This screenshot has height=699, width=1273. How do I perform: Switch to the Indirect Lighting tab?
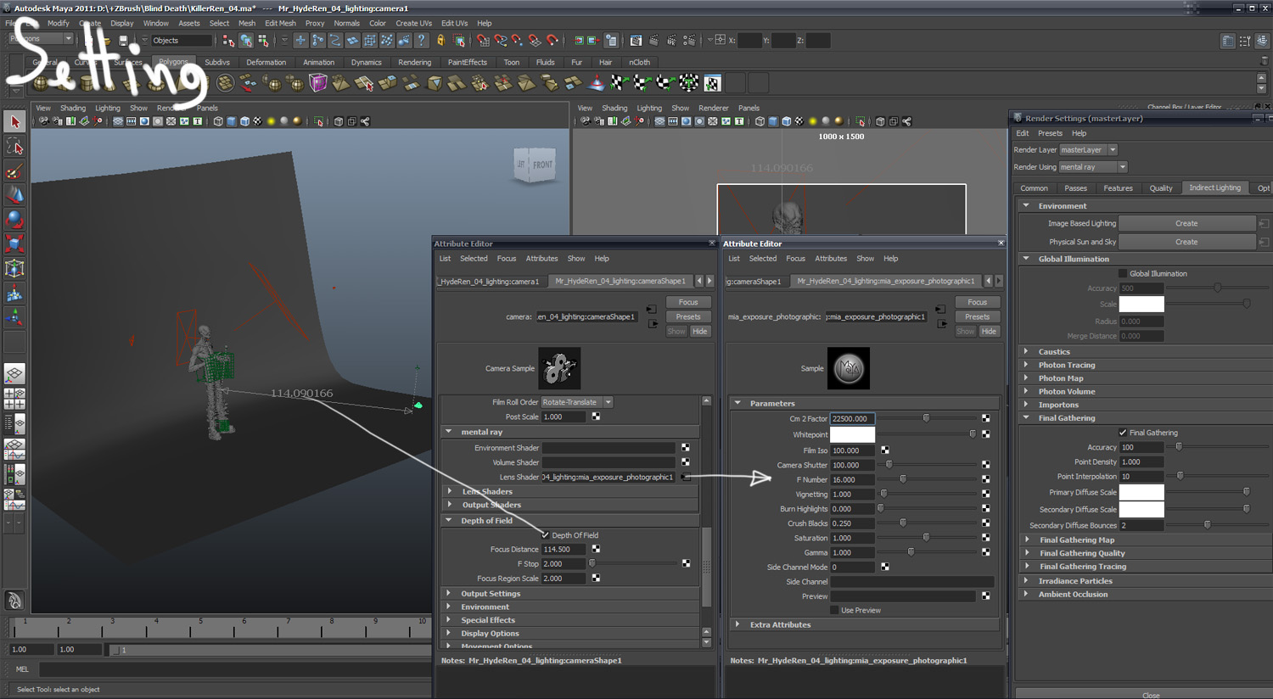tap(1215, 187)
